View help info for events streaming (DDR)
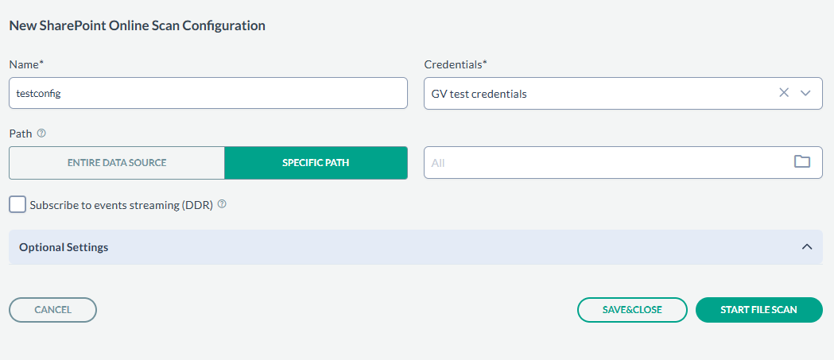 223,204
